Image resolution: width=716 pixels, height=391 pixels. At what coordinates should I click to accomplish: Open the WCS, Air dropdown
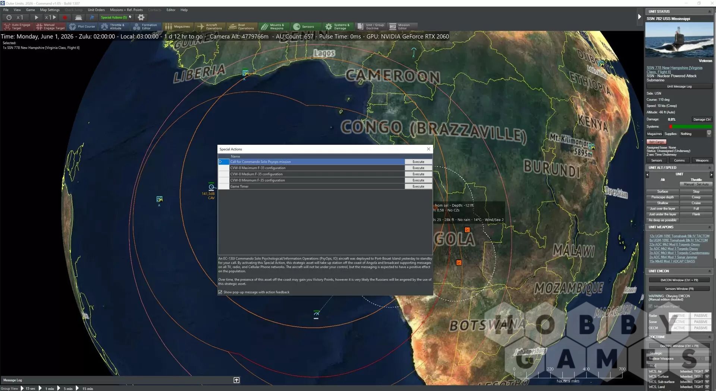click(x=707, y=371)
